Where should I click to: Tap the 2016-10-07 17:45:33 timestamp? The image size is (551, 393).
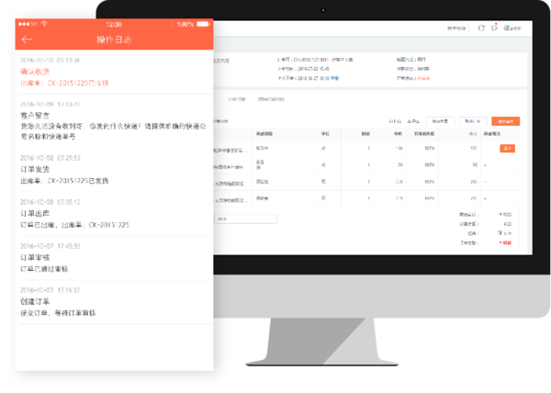[x=51, y=246]
